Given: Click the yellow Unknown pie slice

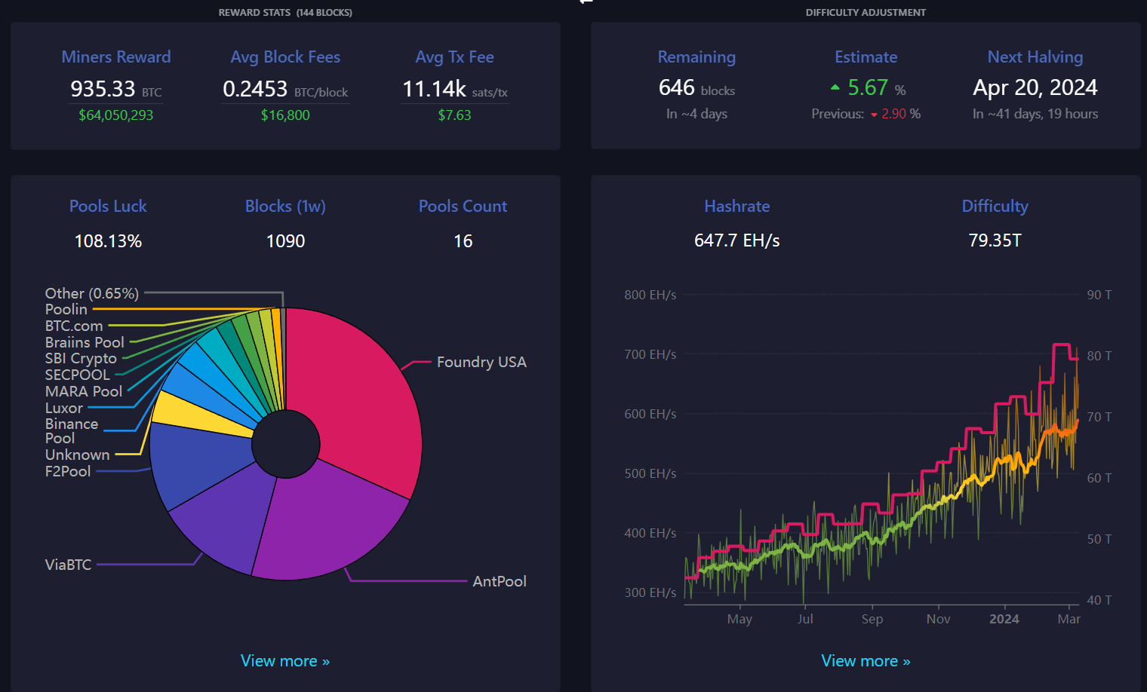Looking at the screenshot, I should [x=200, y=417].
